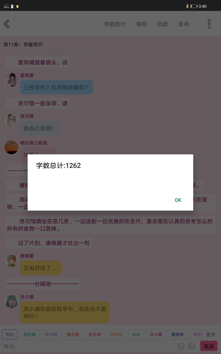Focus the 旁白 text input field
Screen dimensions: 221x354
[88, 346]
